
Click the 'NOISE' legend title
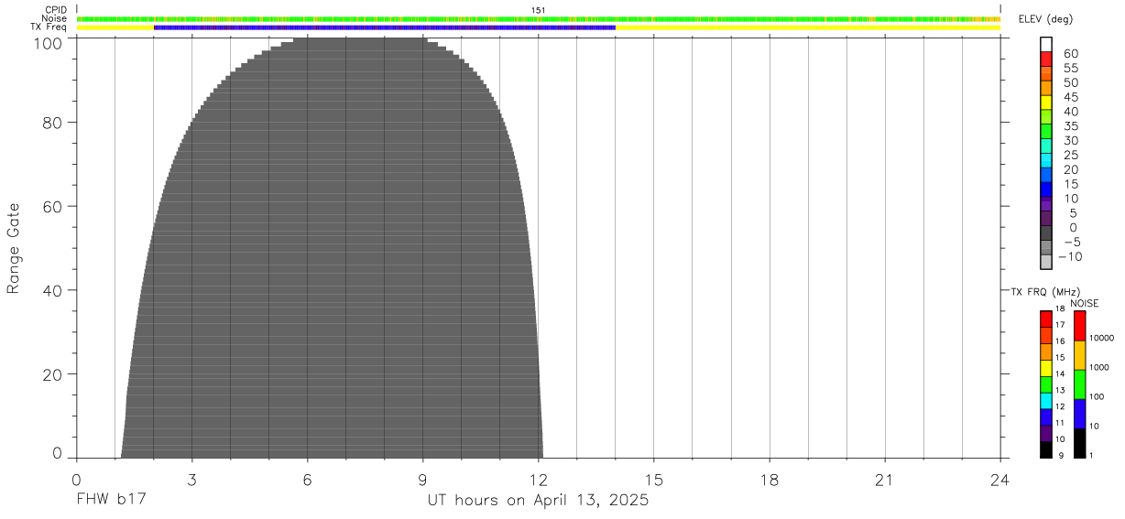pos(1084,303)
